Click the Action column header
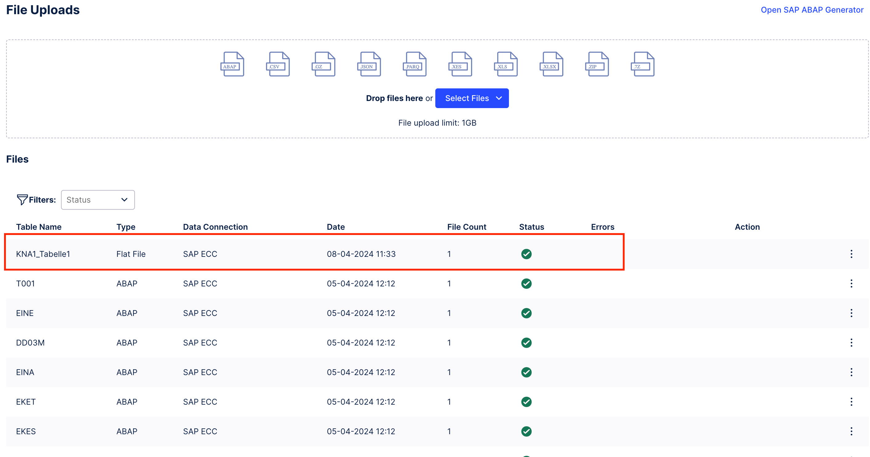 (x=747, y=227)
